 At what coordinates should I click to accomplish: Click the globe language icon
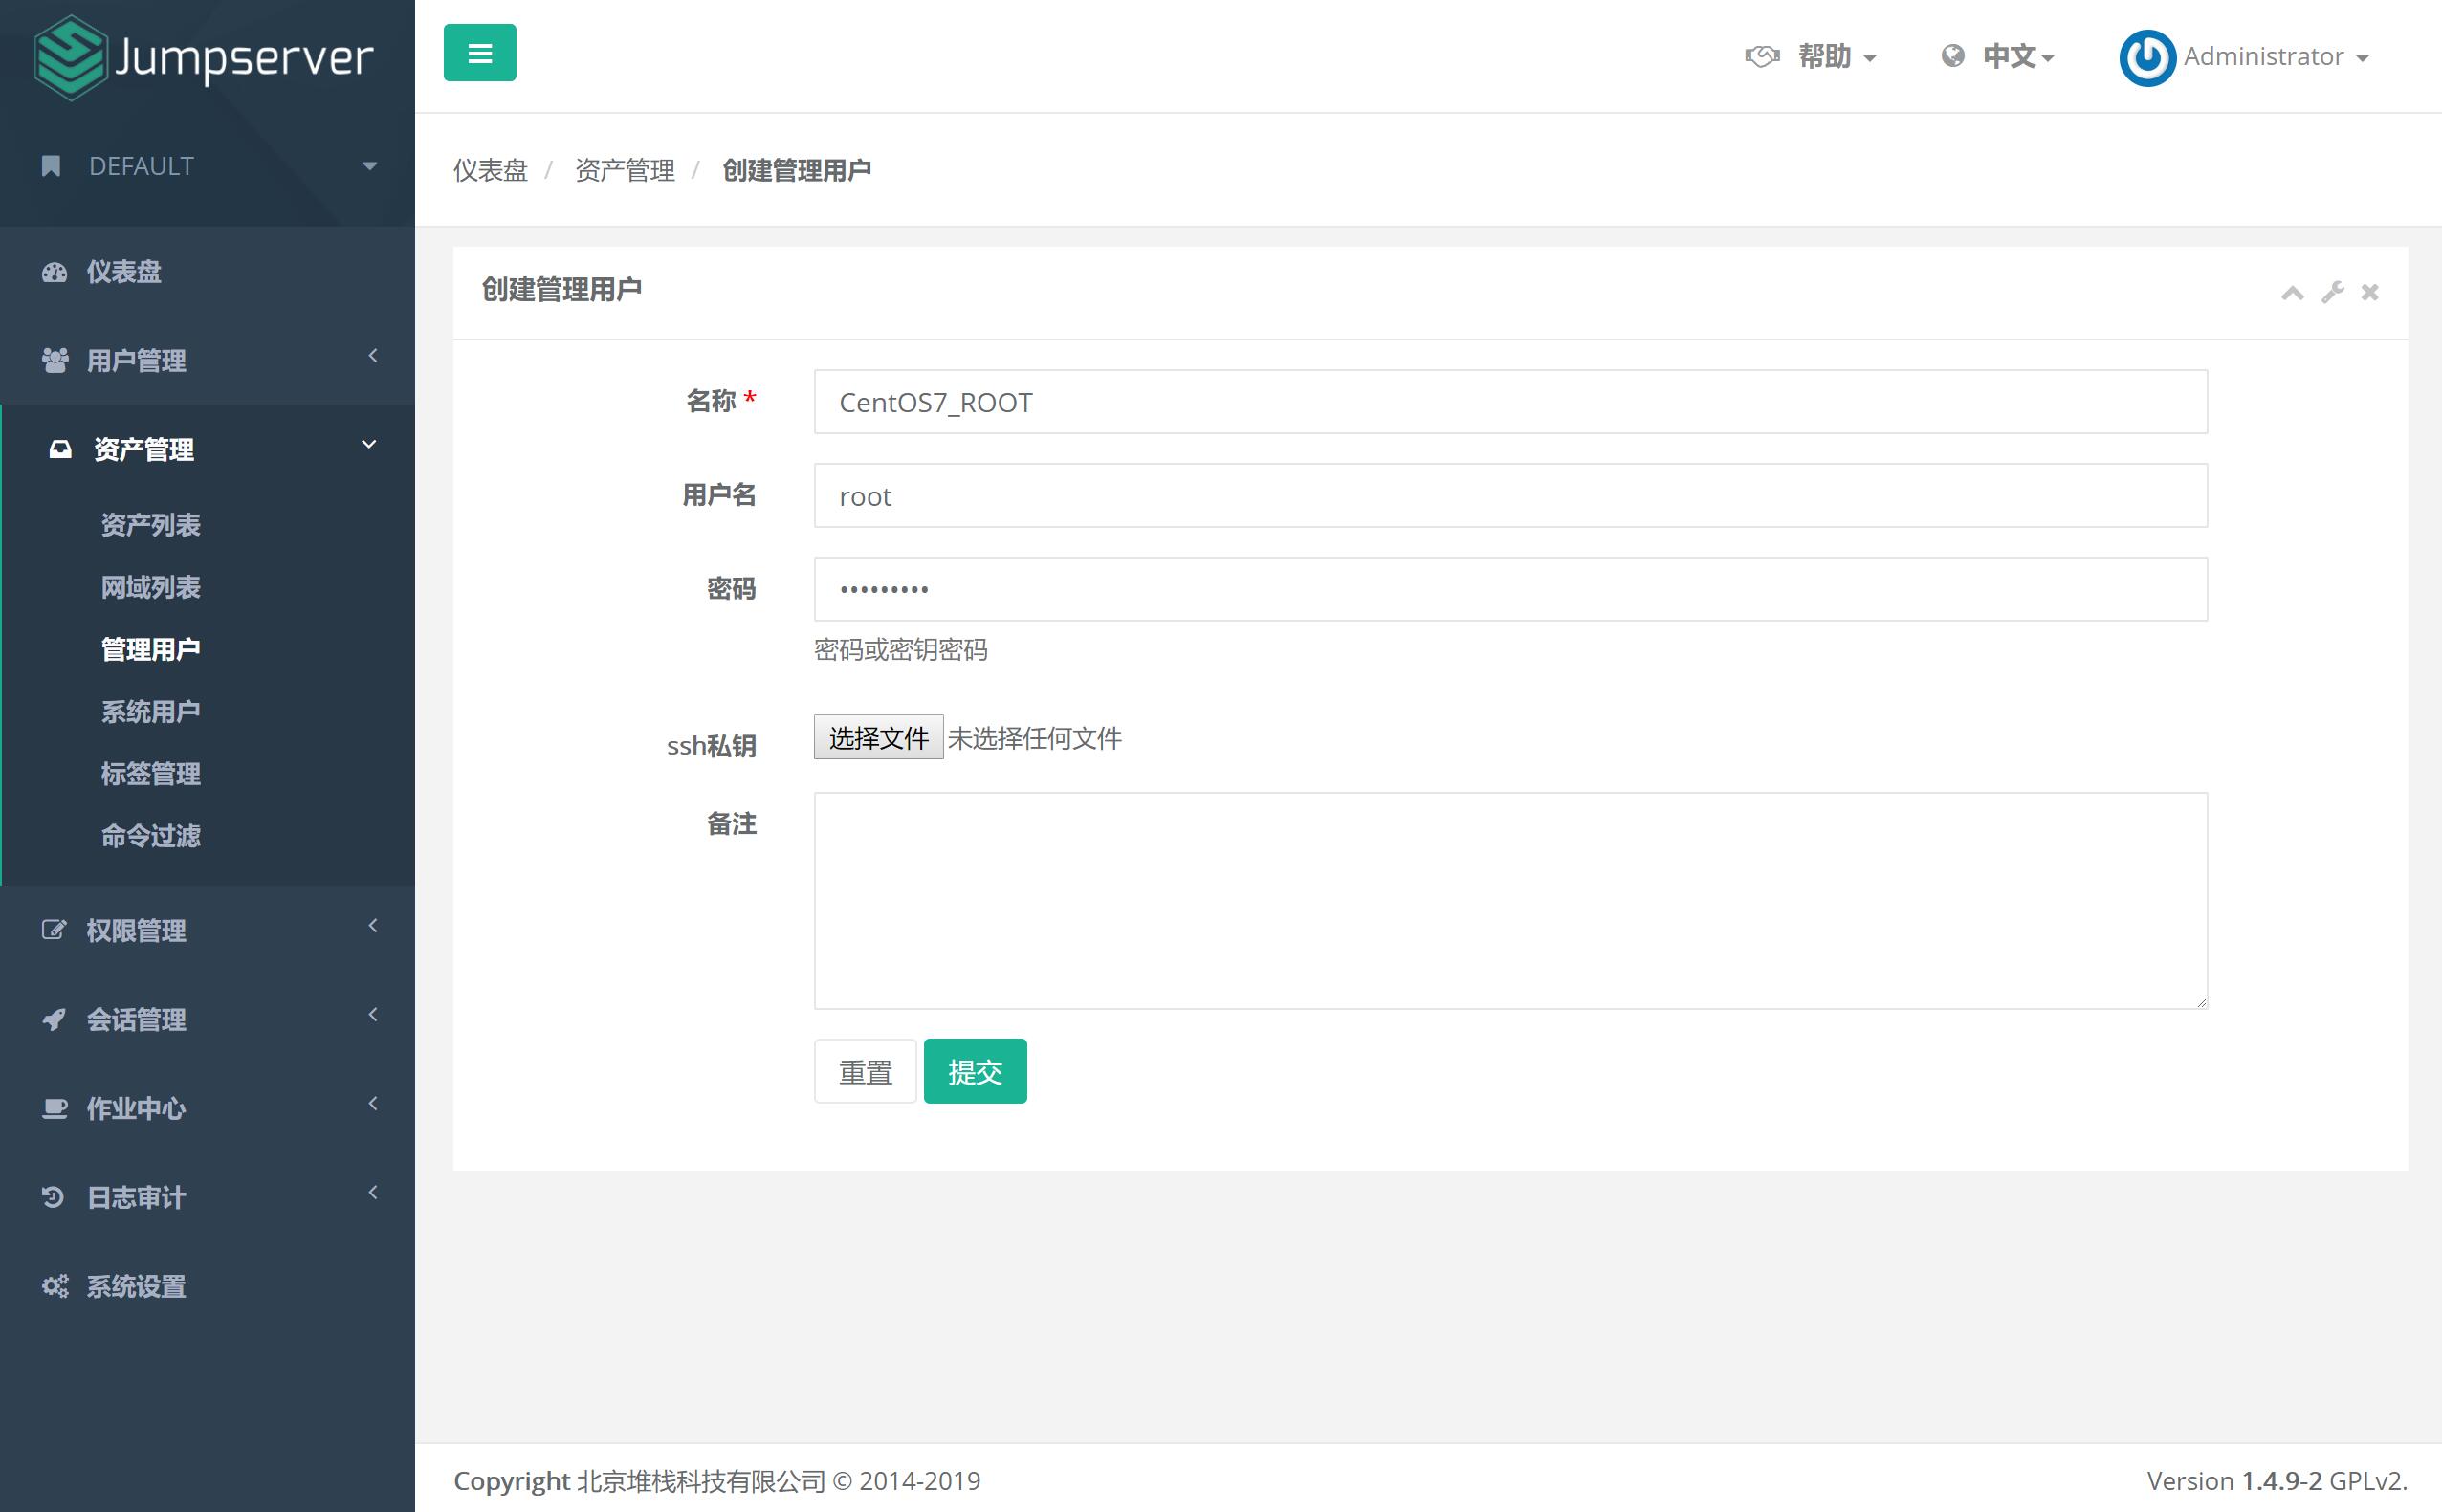(x=1953, y=56)
